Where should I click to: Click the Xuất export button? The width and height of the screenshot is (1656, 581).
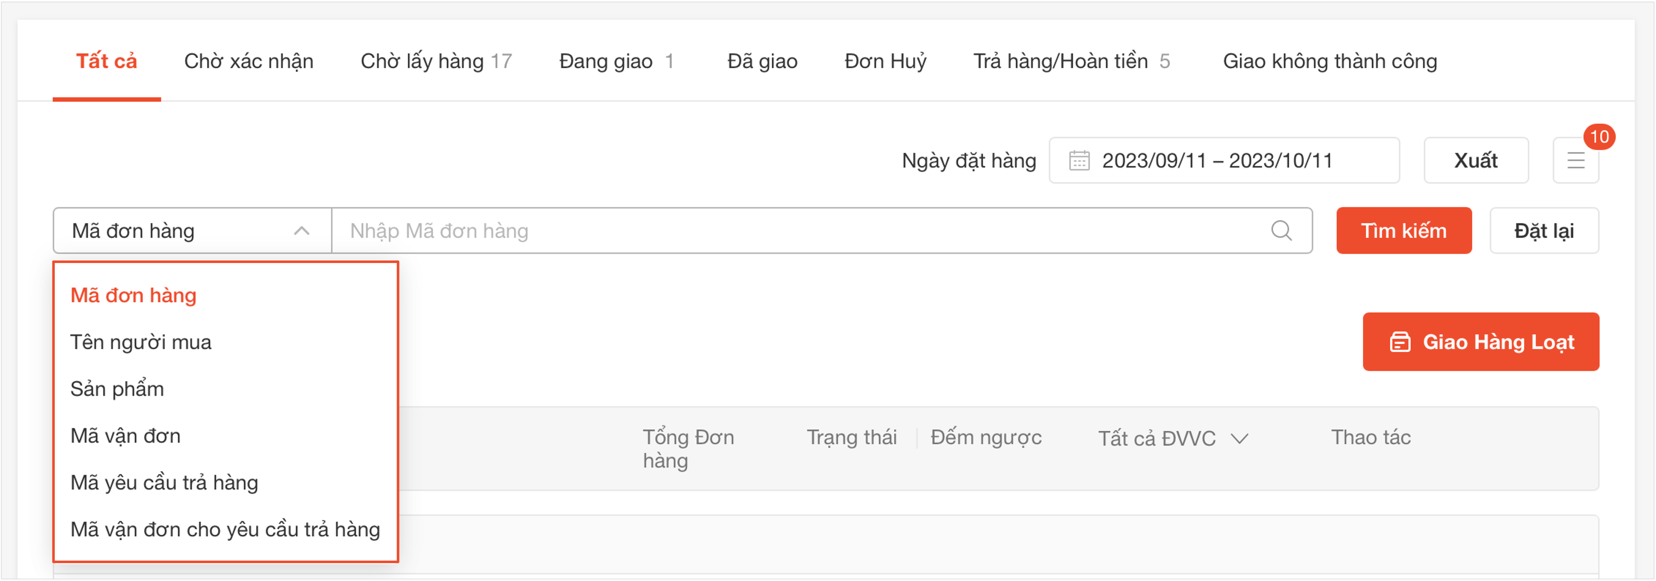click(x=1476, y=161)
